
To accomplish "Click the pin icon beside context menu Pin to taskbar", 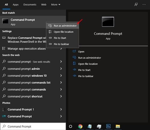I will (50, 44).
